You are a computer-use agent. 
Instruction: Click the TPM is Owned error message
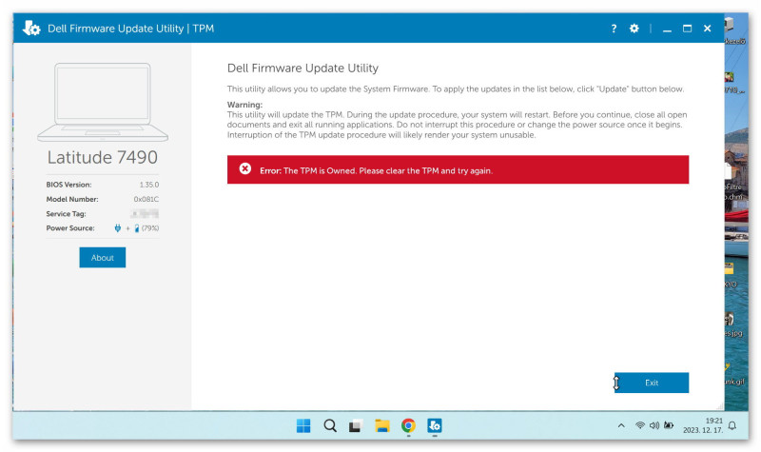376,170
